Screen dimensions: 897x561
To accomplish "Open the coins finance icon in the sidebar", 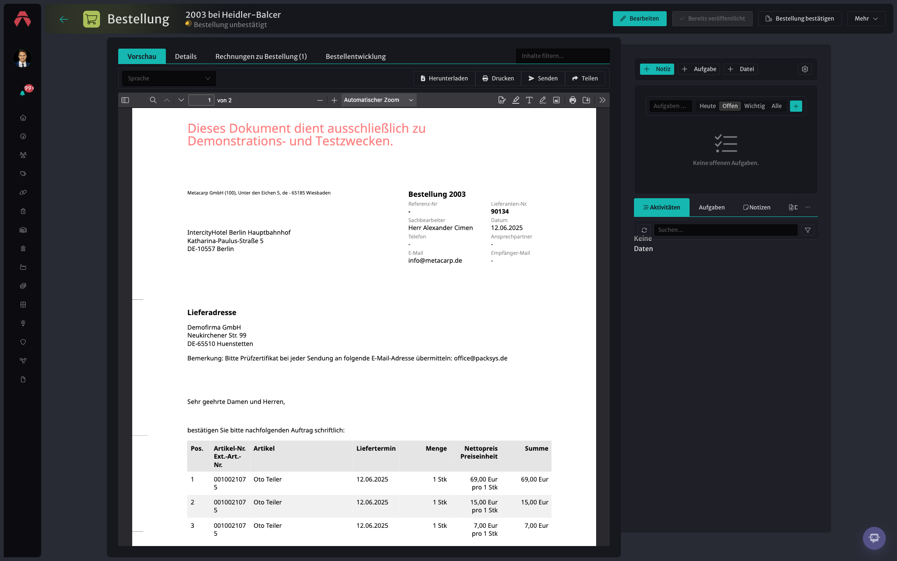I will click(23, 286).
